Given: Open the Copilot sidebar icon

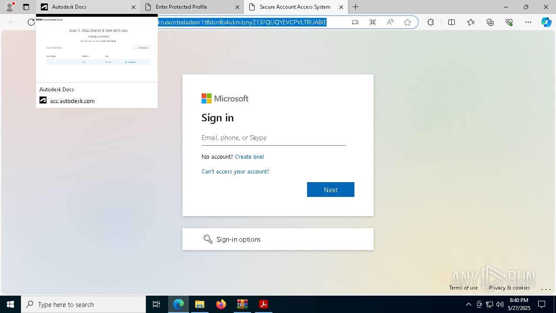Looking at the screenshot, I should 546,22.
